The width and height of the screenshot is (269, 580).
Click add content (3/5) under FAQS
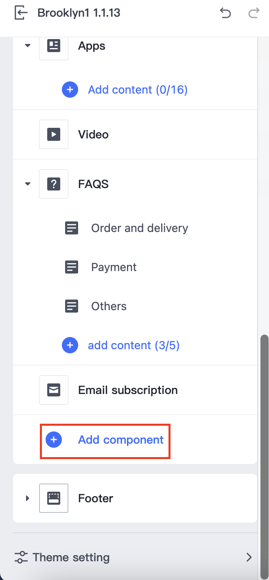(x=133, y=345)
